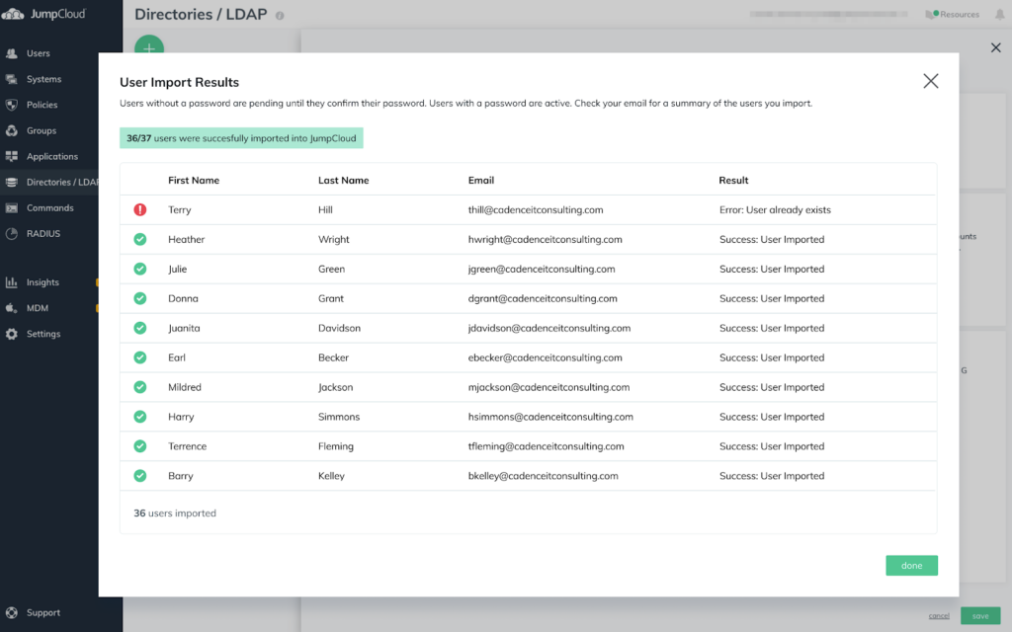
Task: Click the success checkmark for Barry Kelley
Action: click(140, 476)
